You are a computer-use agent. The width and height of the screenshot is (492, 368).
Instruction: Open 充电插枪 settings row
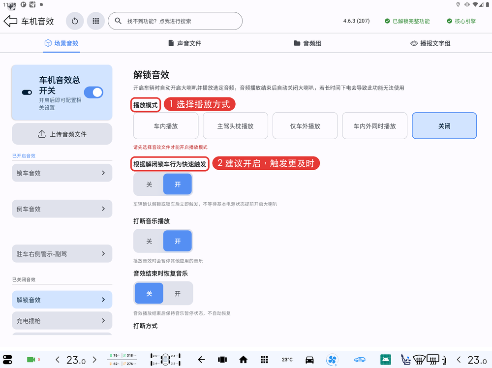pos(62,321)
